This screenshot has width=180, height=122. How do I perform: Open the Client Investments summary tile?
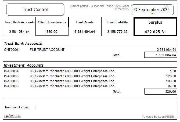click(x=52, y=27)
